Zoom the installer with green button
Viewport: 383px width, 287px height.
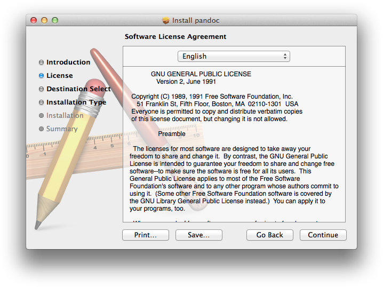click(x=55, y=20)
